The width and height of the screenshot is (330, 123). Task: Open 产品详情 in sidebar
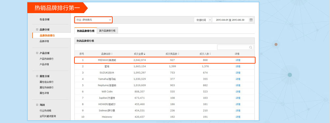click(x=44, y=64)
